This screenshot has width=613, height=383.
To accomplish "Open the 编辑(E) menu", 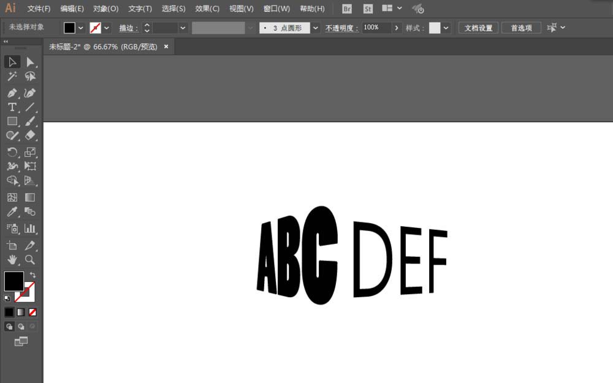I will (x=72, y=9).
